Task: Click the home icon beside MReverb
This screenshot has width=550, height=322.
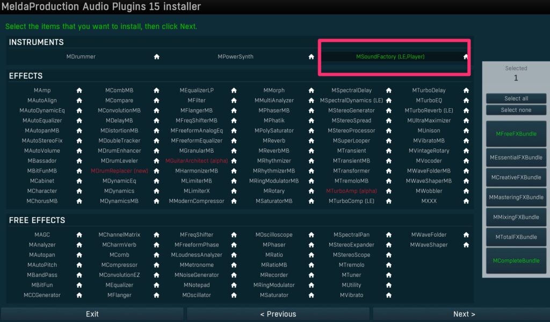Action: click(x=311, y=141)
